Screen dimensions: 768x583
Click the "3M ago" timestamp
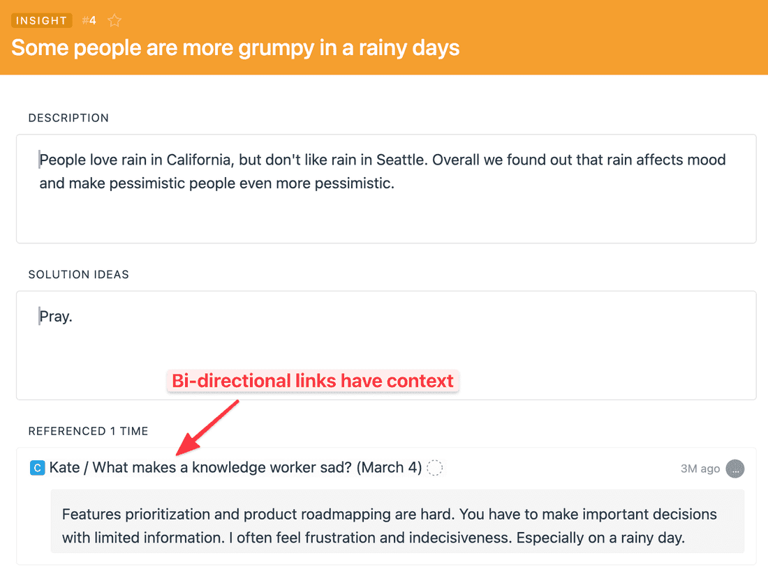[700, 469]
